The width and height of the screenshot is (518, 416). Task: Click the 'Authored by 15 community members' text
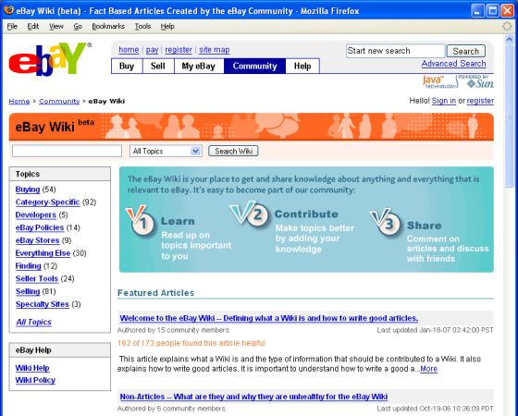(x=173, y=330)
